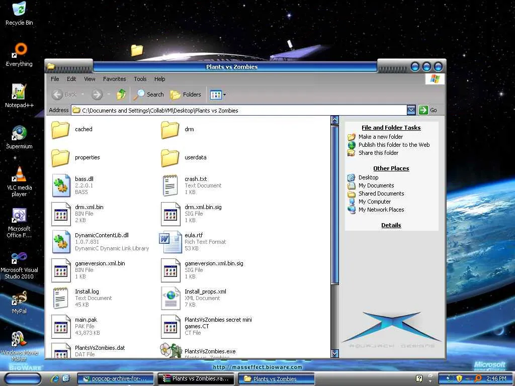The height and width of the screenshot is (386, 515).
Task: Open the Tools menu
Action: tap(140, 79)
